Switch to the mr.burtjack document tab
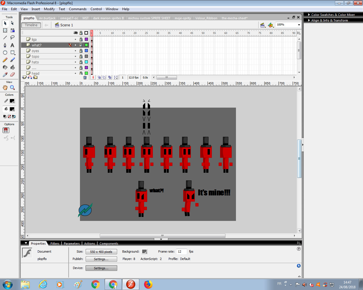Image resolution: width=363 pixels, height=290 pixels. point(47,18)
